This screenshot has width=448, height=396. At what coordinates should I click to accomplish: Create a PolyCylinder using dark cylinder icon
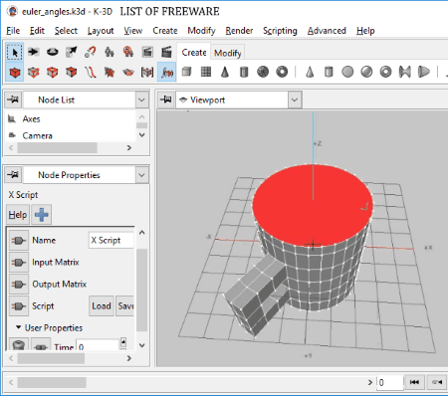pos(244,72)
